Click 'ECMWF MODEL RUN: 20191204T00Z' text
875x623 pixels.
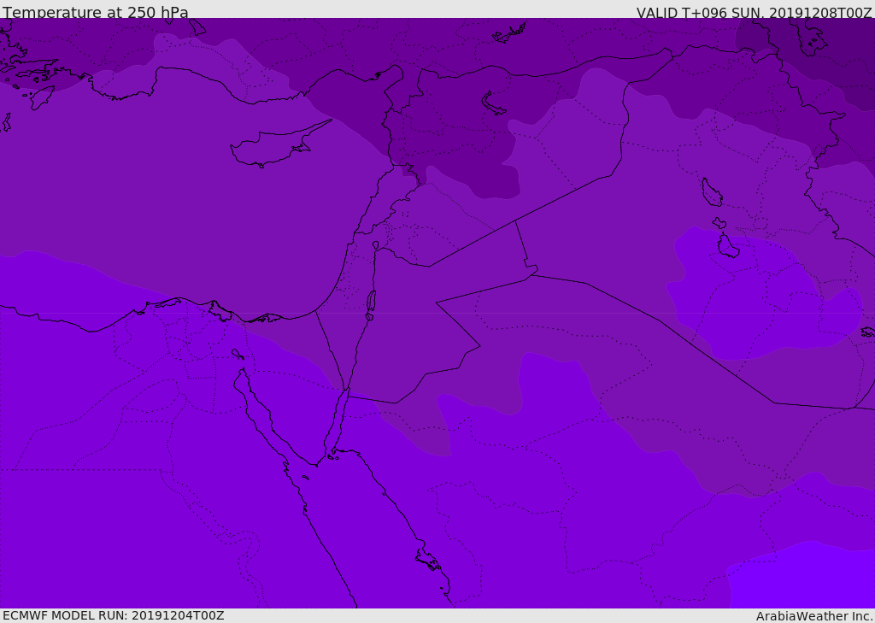(114, 615)
